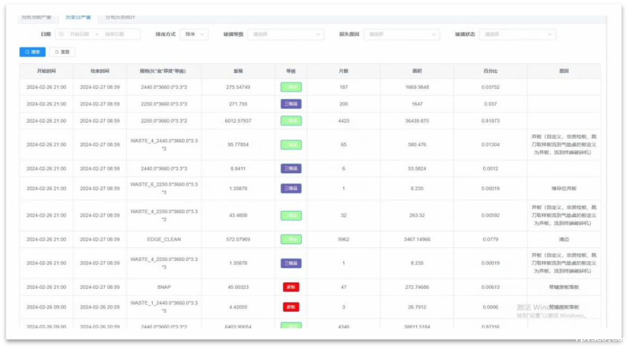Screen dimensions: 628x348
Task: Switch to the first tab on the left
Action: tap(36, 17)
